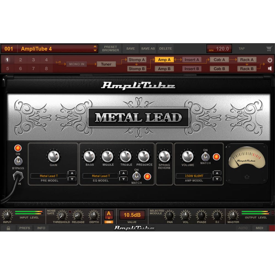The height and width of the screenshot is (275, 275).
Task: Adjust the PRESENCE knob
Action: pos(144,156)
